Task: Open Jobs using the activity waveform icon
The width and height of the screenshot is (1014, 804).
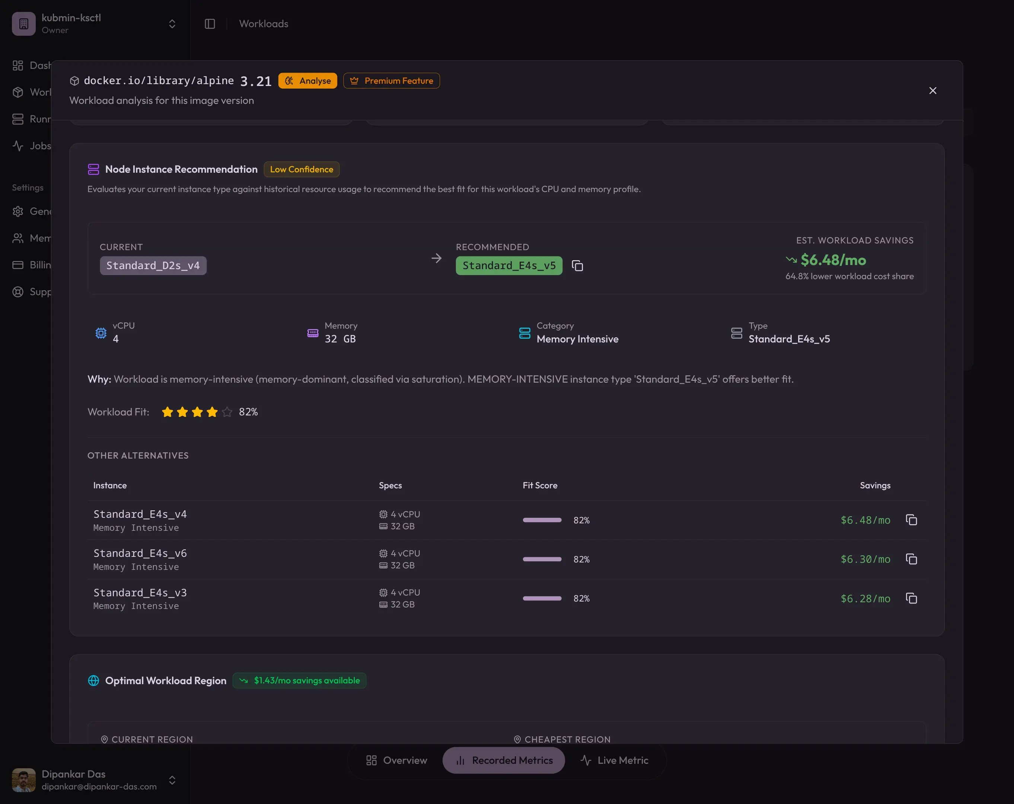Action: click(x=18, y=146)
